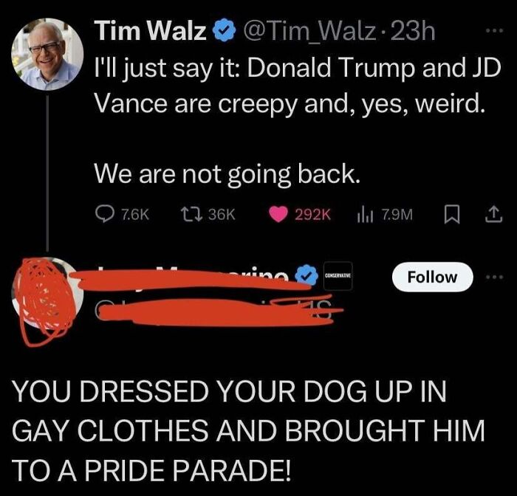The height and width of the screenshot is (496, 517).
Task: Open the @Tim_Walz handle link
Action: (309, 32)
